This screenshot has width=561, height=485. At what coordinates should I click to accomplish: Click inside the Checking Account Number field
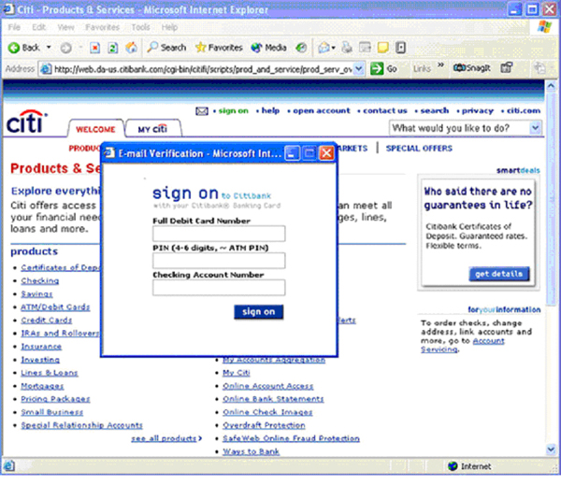click(219, 288)
